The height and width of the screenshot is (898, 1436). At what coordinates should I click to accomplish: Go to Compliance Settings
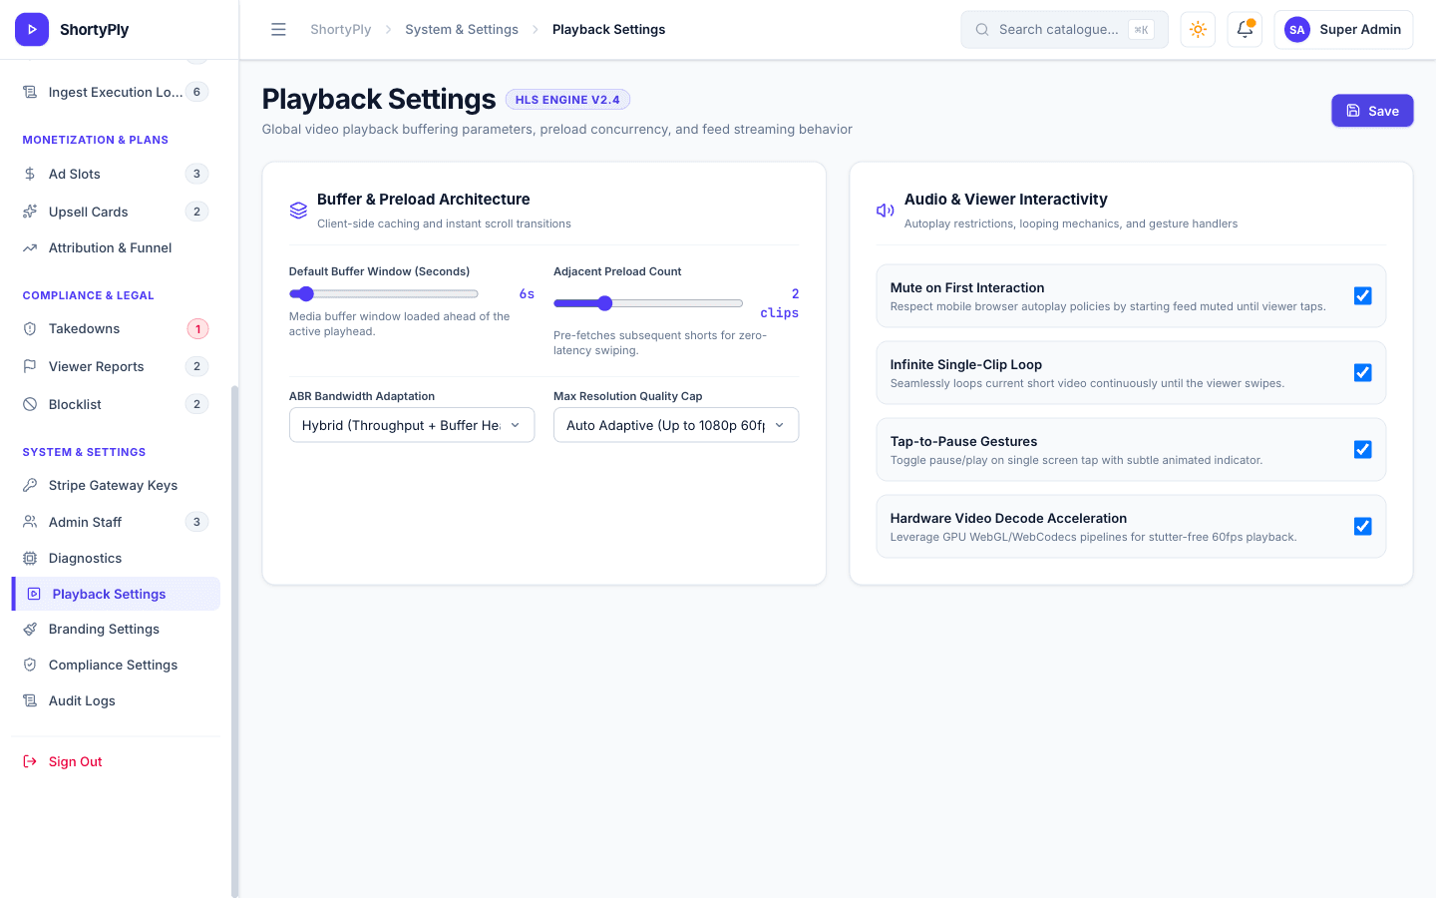(x=116, y=665)
